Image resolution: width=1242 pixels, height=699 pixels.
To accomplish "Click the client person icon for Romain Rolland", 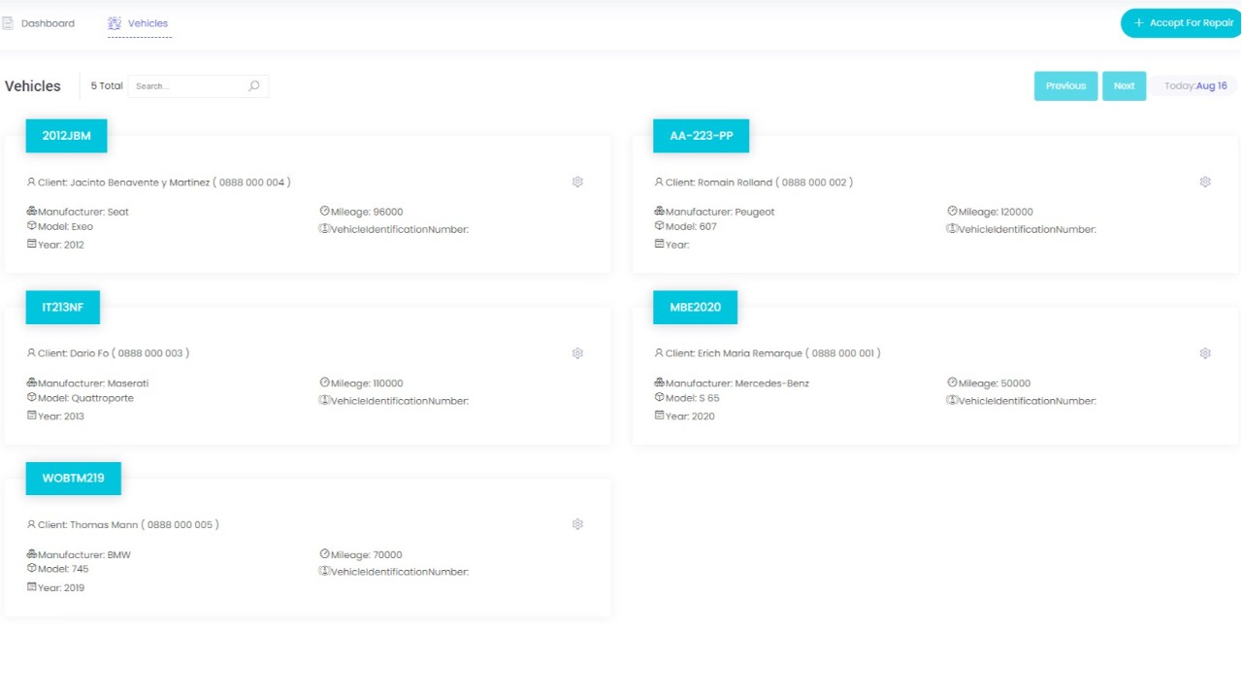I will click(659, 182).
